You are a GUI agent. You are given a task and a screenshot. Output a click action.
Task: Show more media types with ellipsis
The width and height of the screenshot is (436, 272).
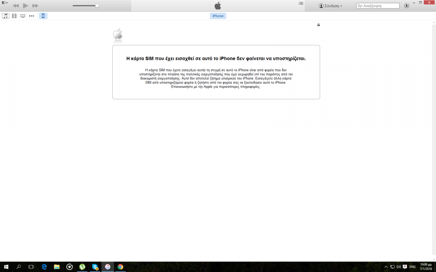[32, 16]
